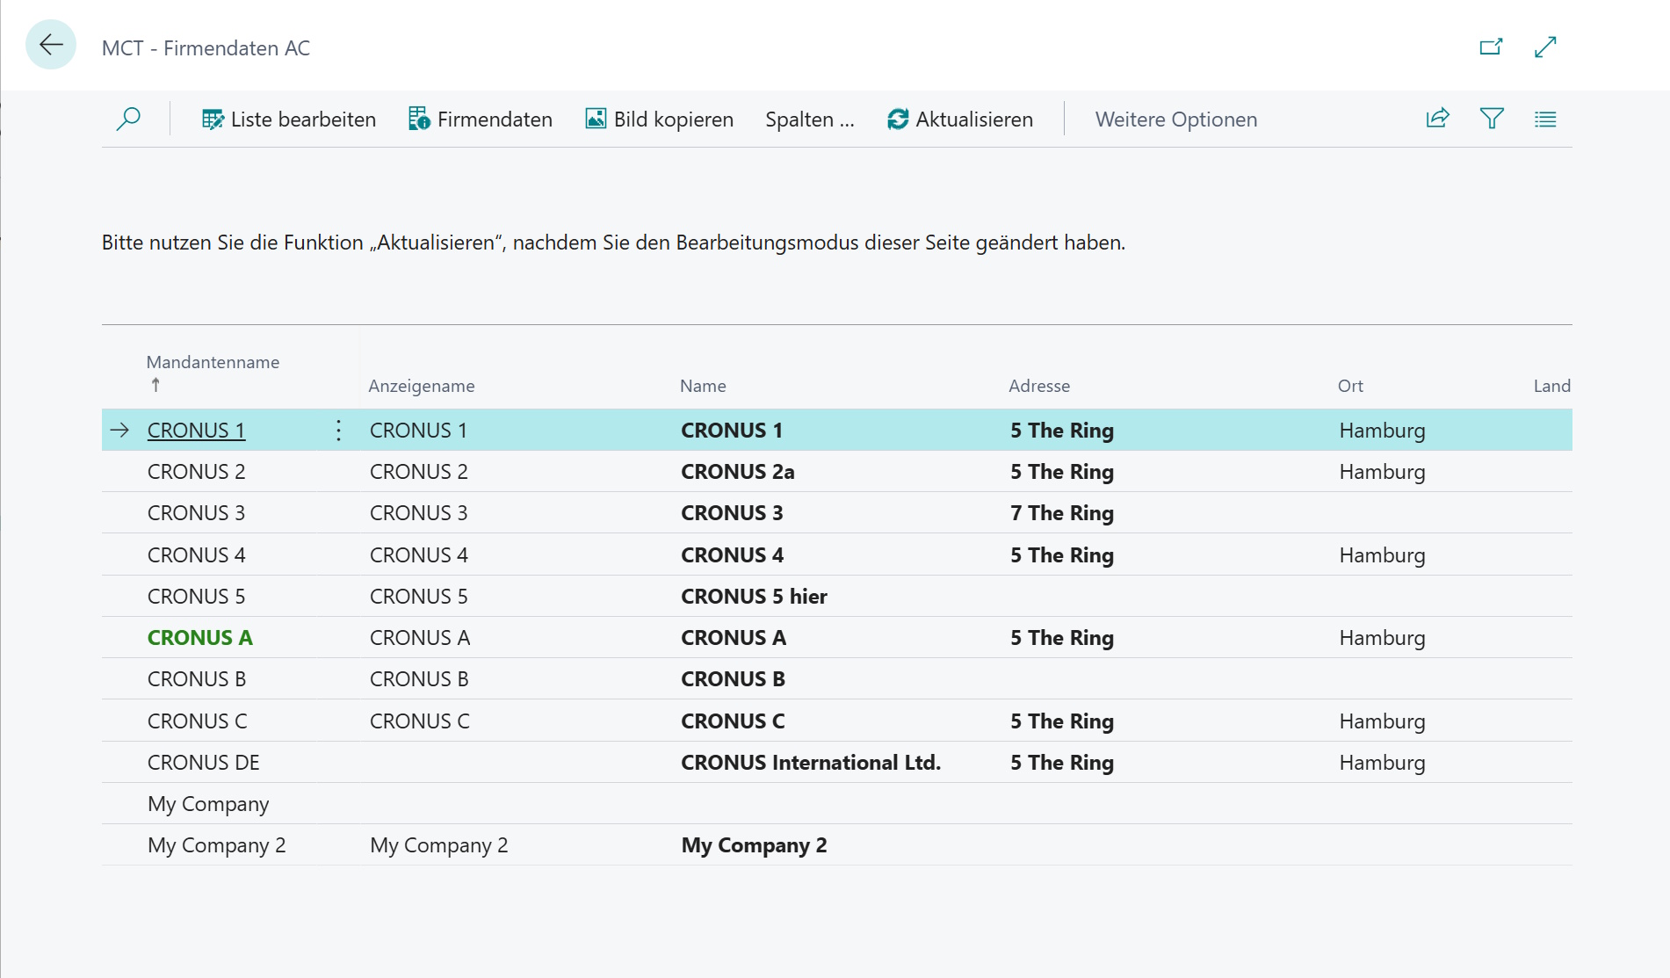1670x978 pixels.
Task: Open the Spalten ... menu
Action: [809, 119]
